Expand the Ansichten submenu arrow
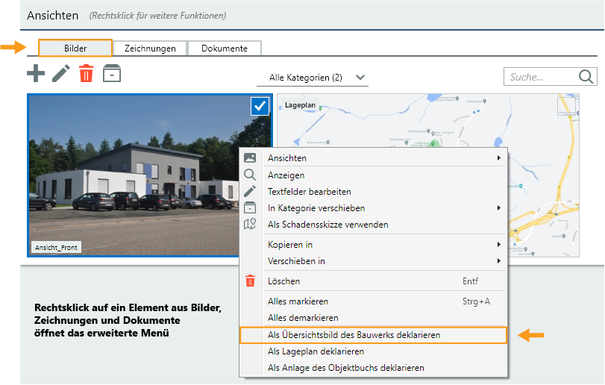Viewport: 605px width, 385px height. tap(499, 157)
